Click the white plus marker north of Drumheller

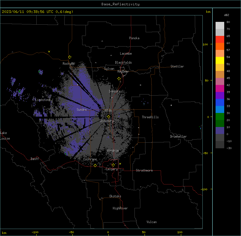(171, 105)
